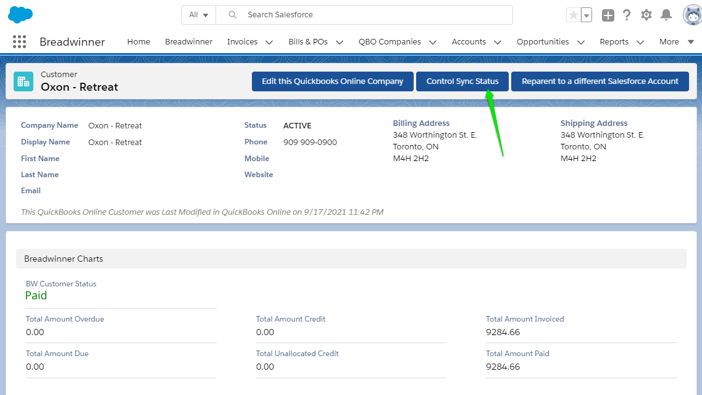702x395 pixels.
Task: Click the ACTIVE status value
Action: (297, 126)
